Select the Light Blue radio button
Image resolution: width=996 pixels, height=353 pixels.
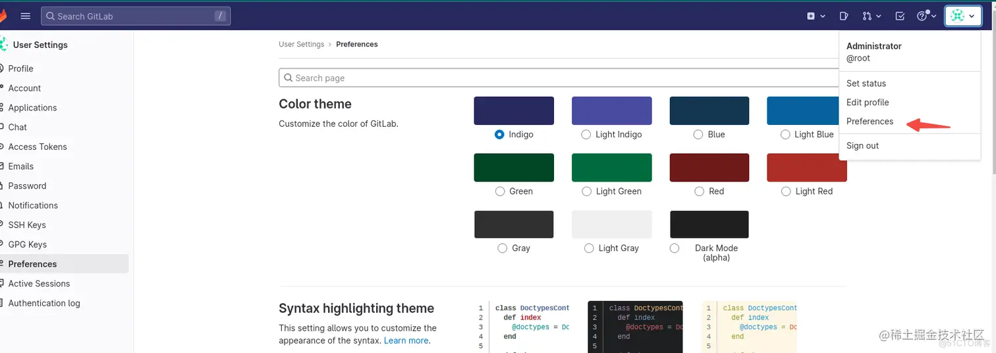tap(785, 134)
